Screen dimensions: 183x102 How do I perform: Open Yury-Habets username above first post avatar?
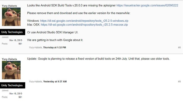click(9, 6)
